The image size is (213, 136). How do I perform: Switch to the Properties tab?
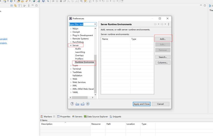[x=64, y=116]
